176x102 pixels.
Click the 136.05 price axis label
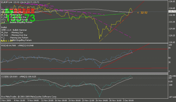[172, 1]
